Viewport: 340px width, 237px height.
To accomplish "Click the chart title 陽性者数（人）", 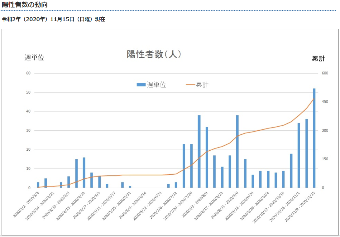I will [154, 54].
